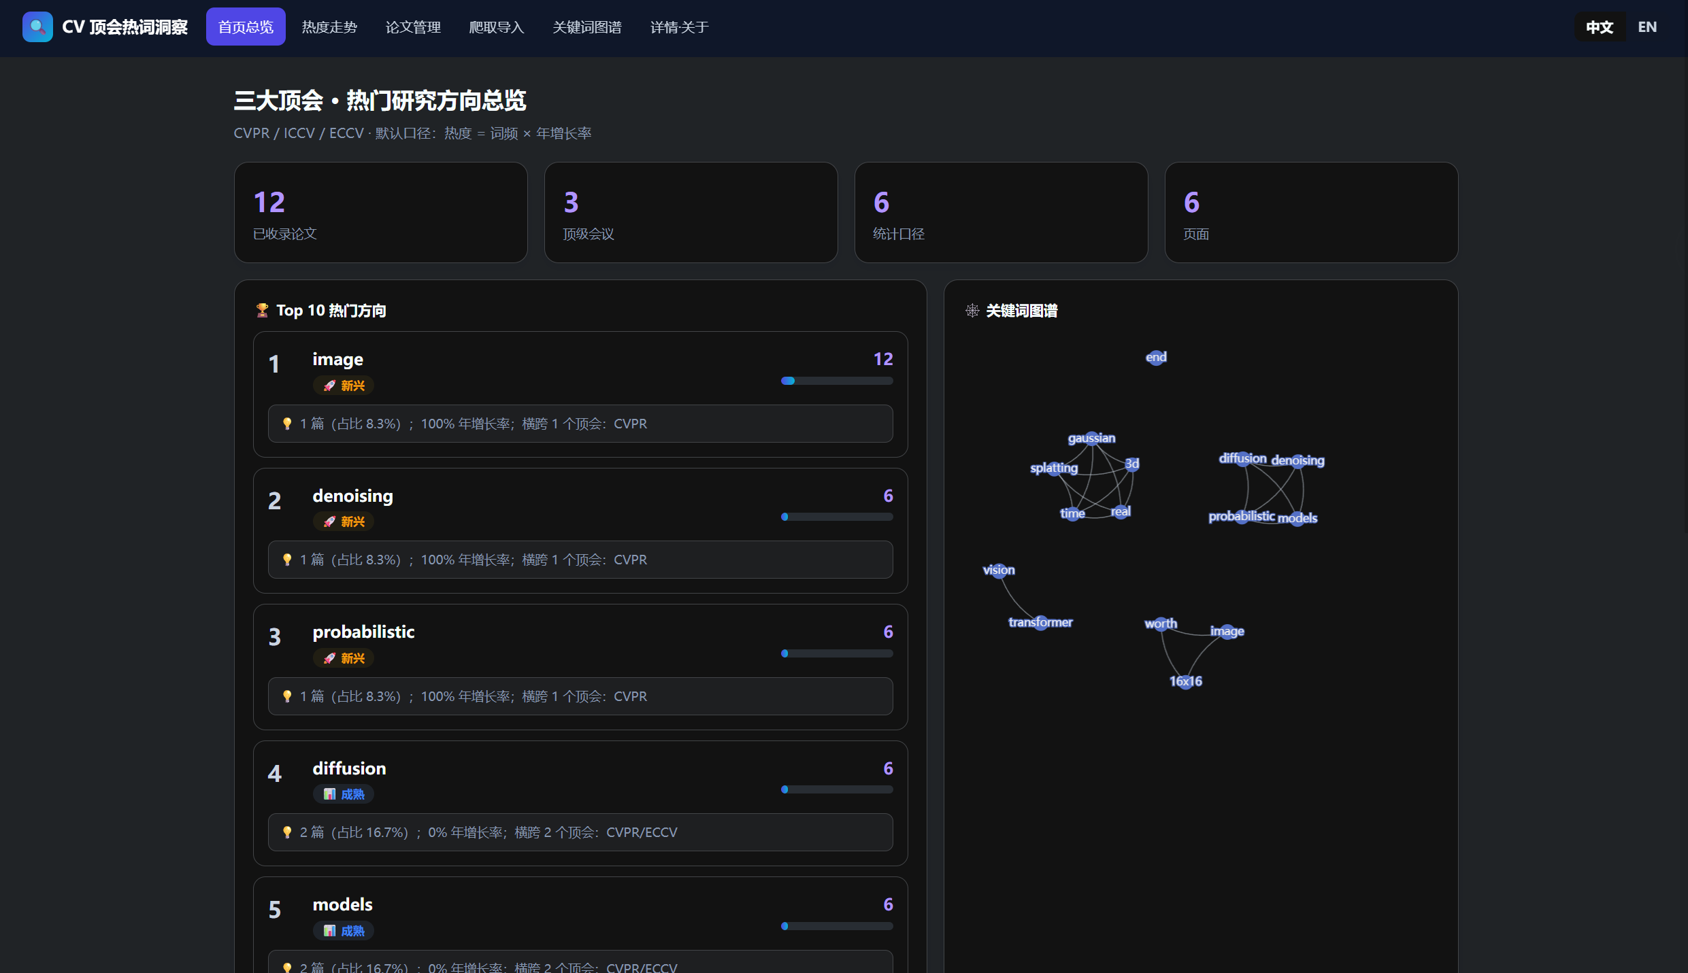The height and width of the screenshot is (973, 1688).
Task: Click the 6 统计口径 stat card
Action: 1002,212
